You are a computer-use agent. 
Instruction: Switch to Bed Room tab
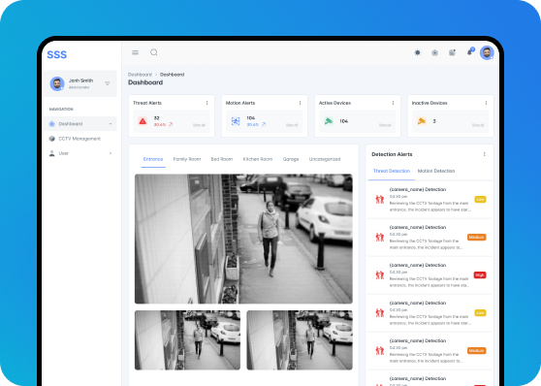point(222,159)
